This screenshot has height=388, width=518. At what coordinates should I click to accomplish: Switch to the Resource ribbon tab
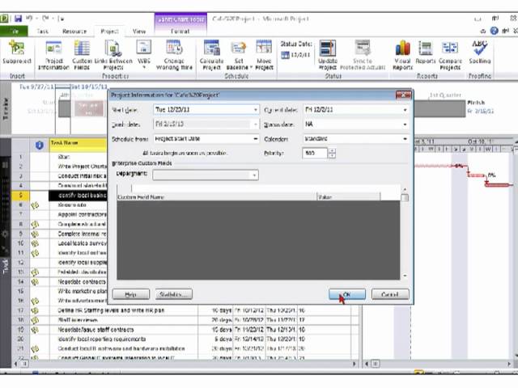[x=74, y=31]
